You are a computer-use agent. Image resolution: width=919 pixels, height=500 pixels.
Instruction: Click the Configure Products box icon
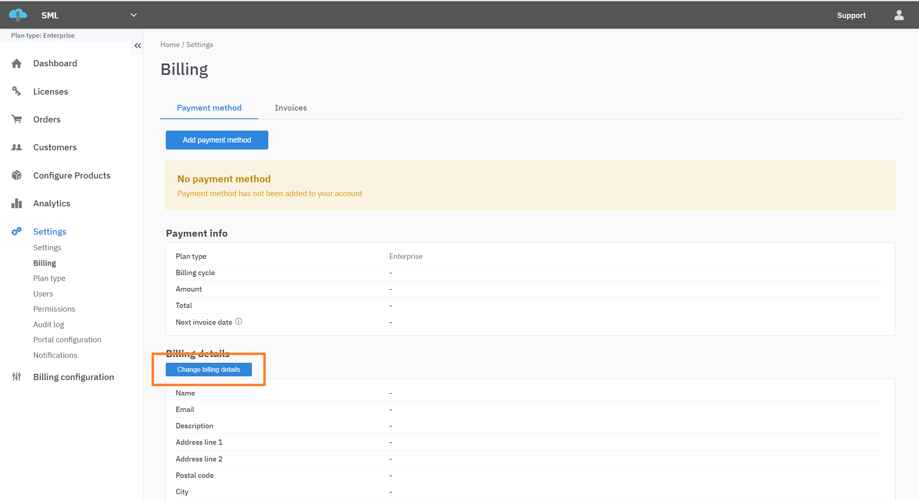click(16, 175)
